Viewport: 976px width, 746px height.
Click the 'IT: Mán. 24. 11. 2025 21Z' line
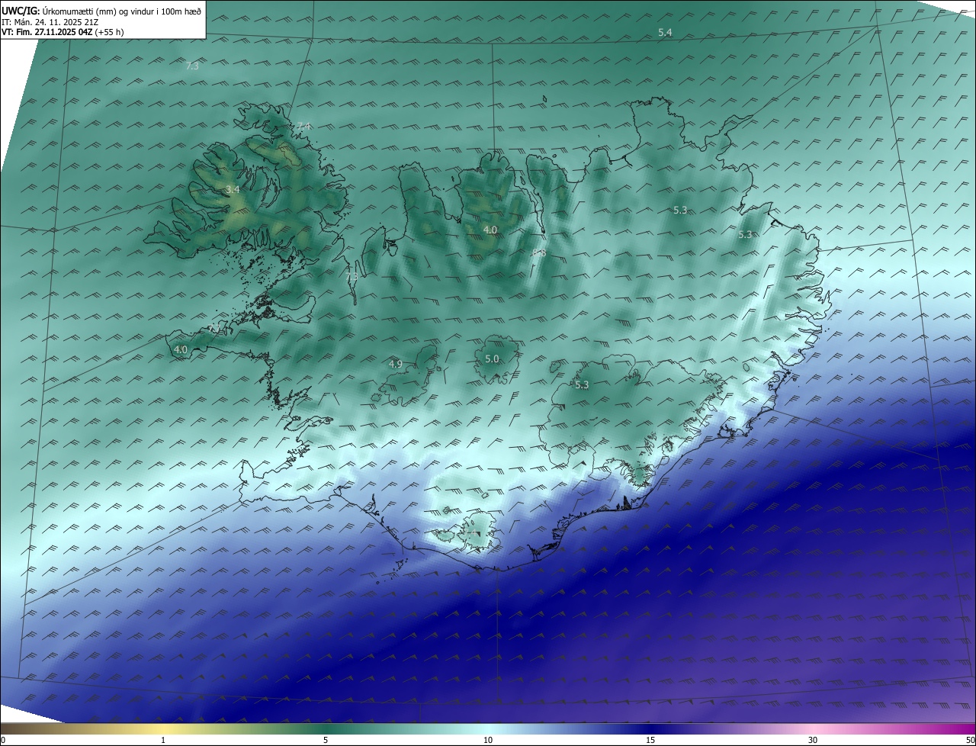50,21
